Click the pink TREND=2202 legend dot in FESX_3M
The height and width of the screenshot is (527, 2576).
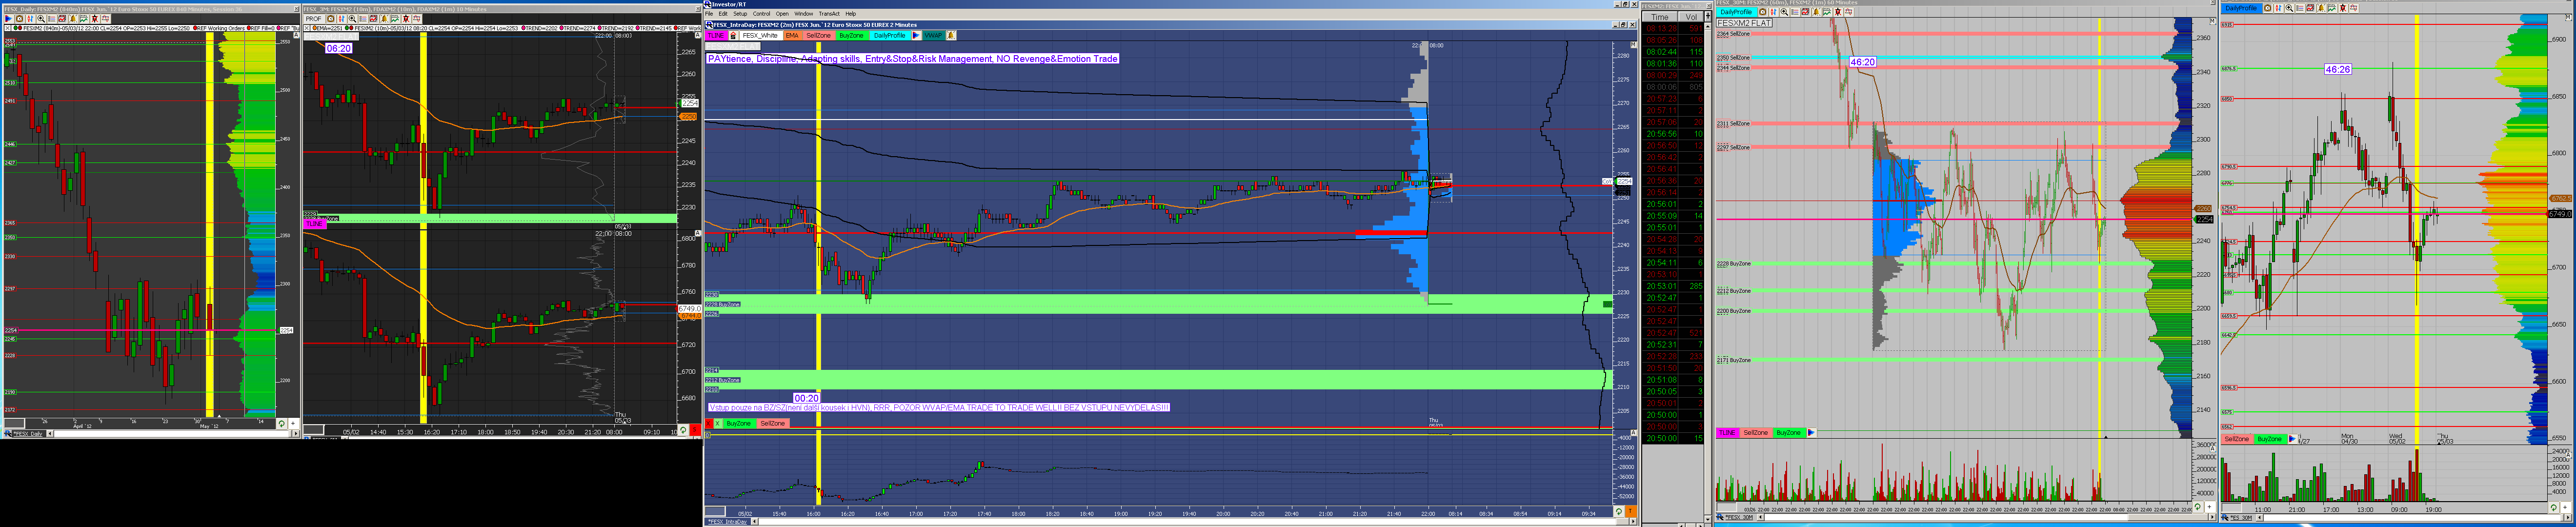pyautogui.click(x=523, y=28)
